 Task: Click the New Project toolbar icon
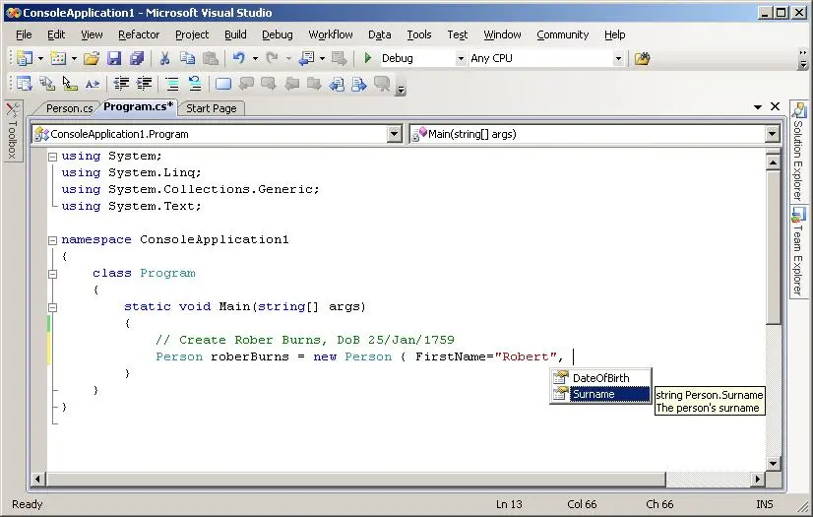point(25,58)
